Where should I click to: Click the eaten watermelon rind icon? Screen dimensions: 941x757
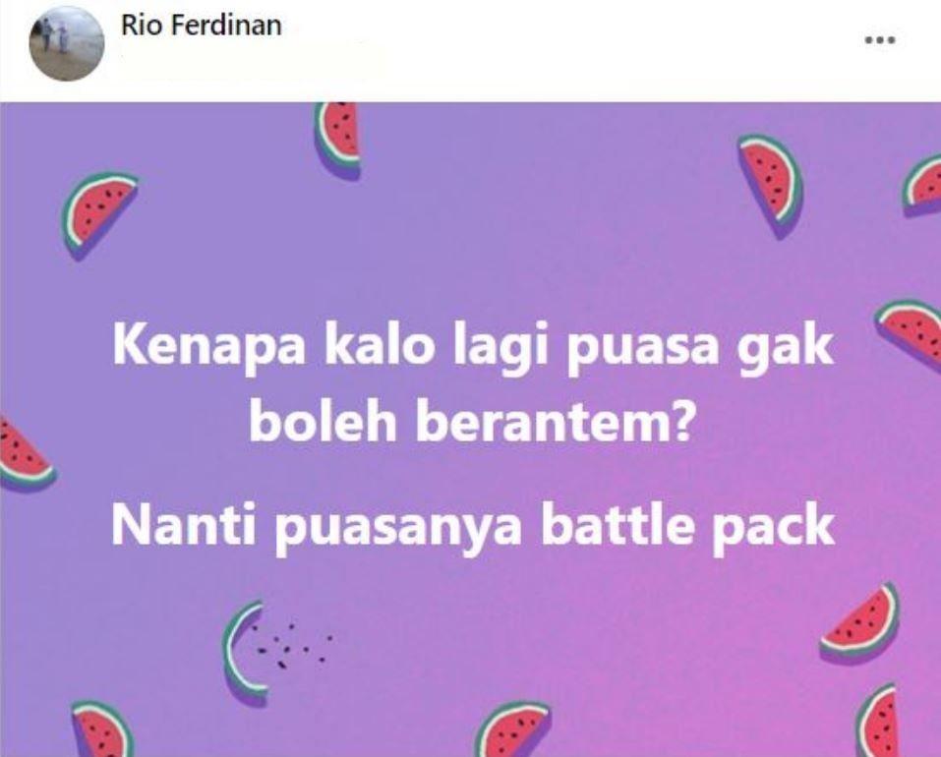coord(244,653)
